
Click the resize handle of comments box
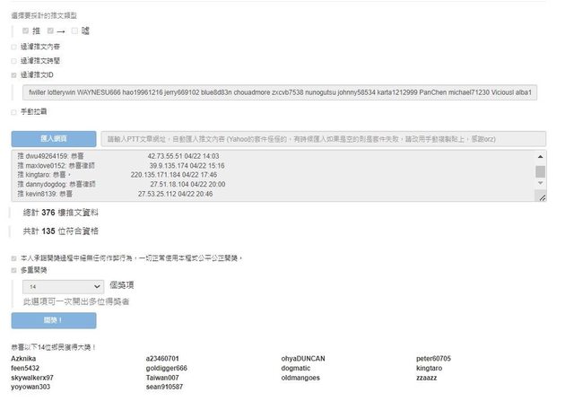coord(541,196)
